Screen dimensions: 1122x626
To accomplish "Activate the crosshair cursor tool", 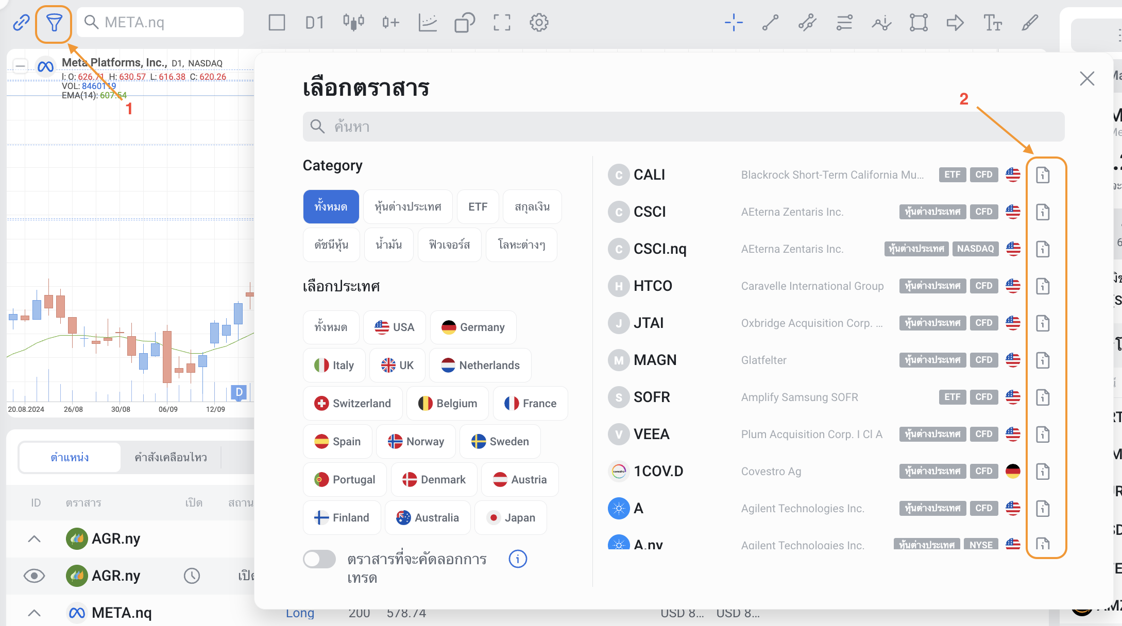I will pyautogui.click(x=734, y=23).
